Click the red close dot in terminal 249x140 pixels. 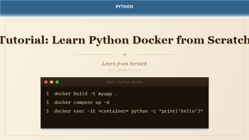point(46,82)
